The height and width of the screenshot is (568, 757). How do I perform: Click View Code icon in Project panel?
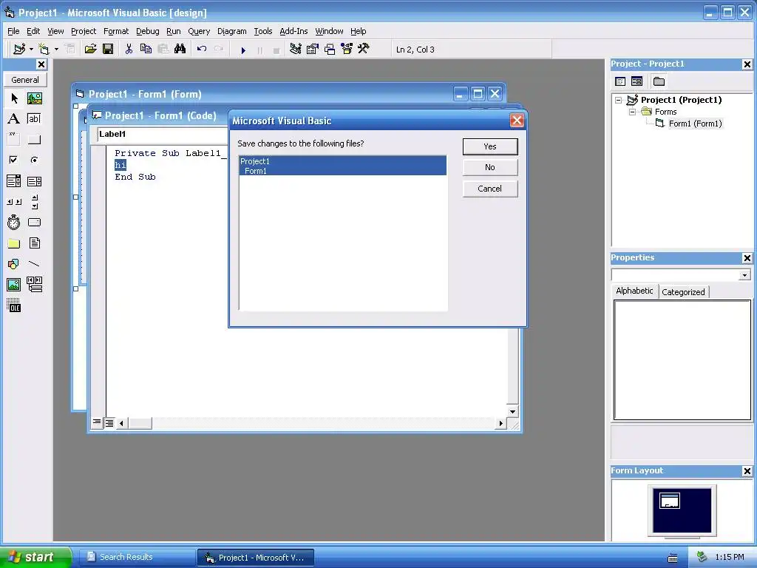(620, 81)
